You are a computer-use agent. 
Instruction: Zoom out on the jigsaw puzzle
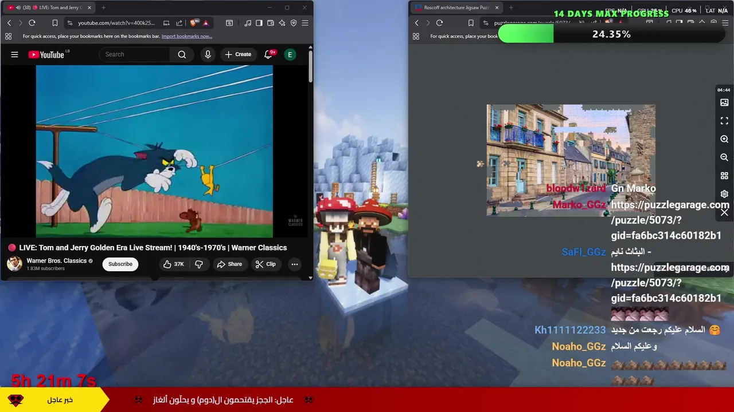pos(724,157)
